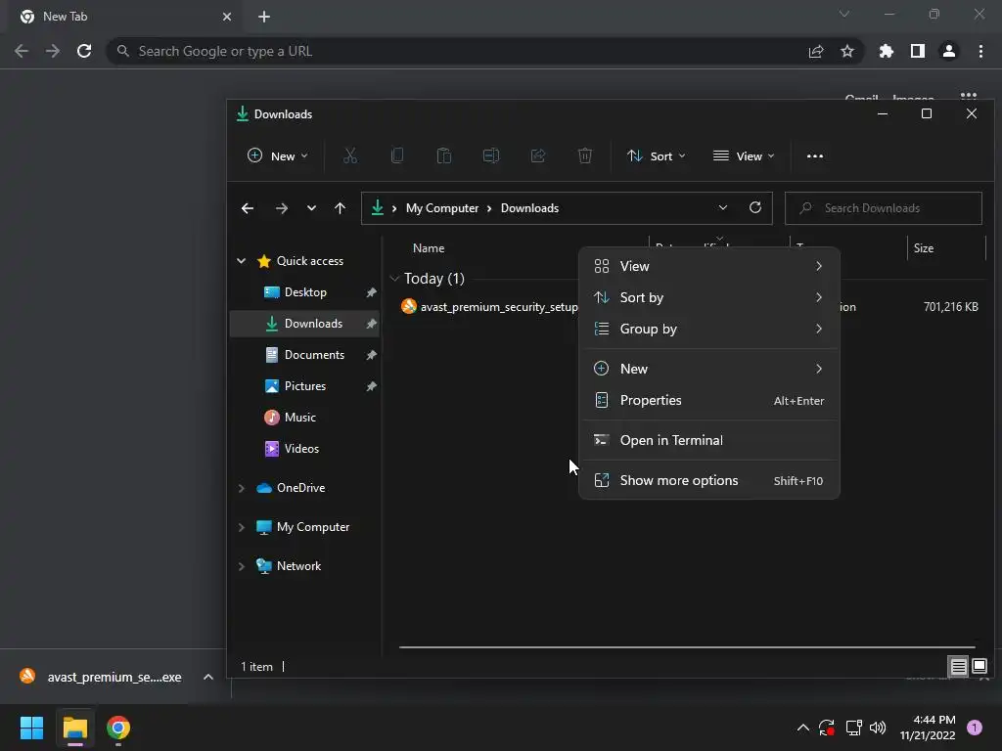The image size is (1002, 751).
Task: Click the Share icon in Explorer toolbar
Action: pyautogui.click(x=538, y=155)
